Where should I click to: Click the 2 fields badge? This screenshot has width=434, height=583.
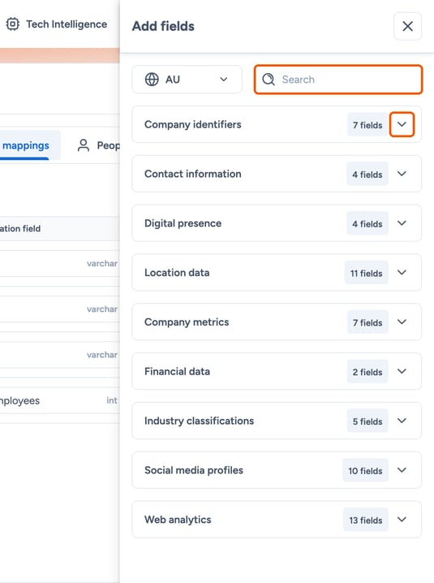(367, 372)
